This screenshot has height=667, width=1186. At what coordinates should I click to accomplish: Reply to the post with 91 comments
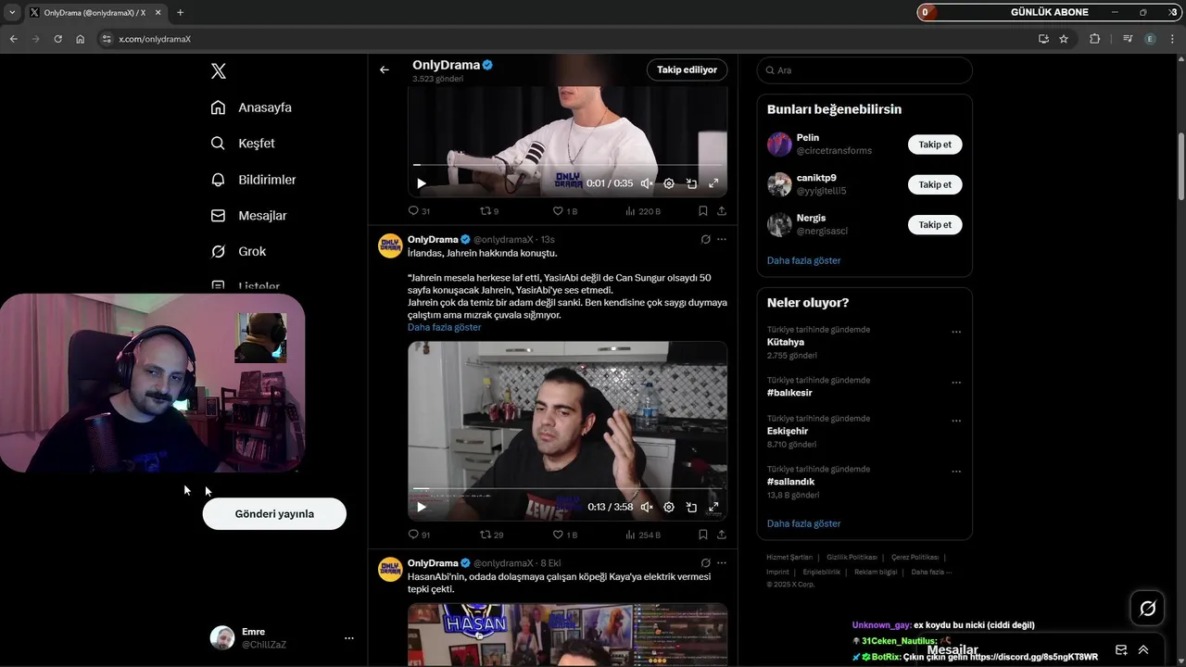tap(419, 535)
